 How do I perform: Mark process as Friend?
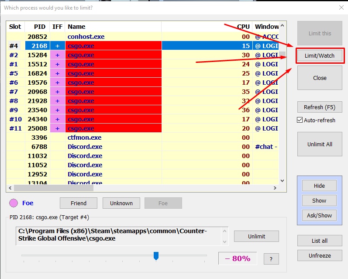tap(79, 203)
